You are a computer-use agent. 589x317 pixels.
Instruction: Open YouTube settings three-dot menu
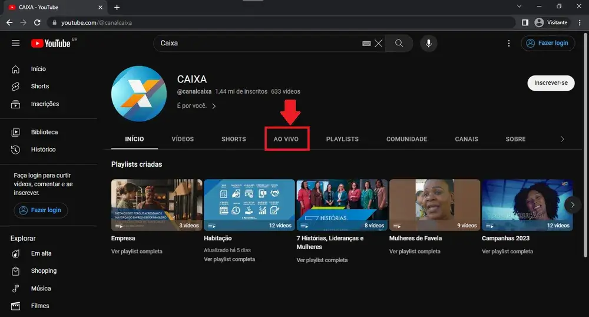coord(509,43)
